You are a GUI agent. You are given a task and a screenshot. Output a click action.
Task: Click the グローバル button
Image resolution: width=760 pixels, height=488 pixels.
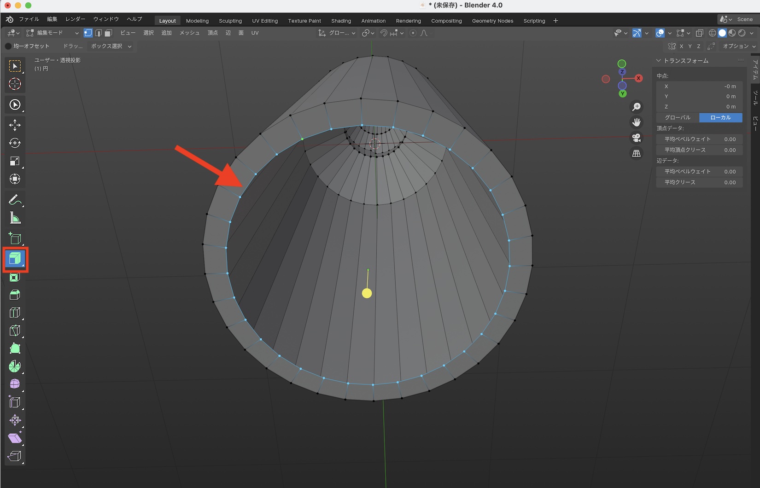[x=678, y=117]
